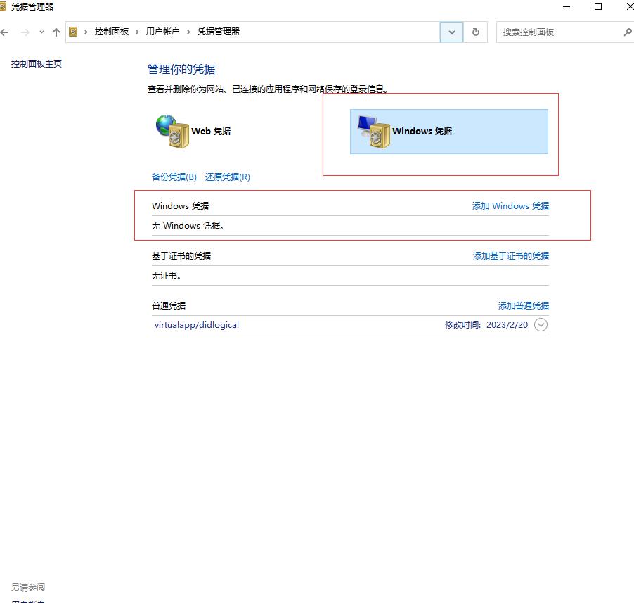Open the Windows 凭据 section icon
Screen dimensions: 634x603
pyautogui.click(x=377, y=131)
